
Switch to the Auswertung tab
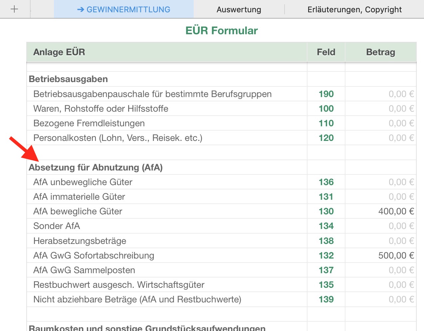click(x=239, y=10)
